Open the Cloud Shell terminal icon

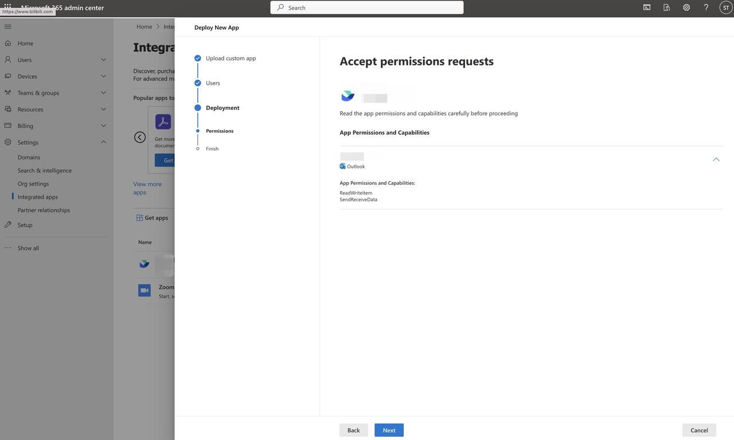(x=647, y=7)
